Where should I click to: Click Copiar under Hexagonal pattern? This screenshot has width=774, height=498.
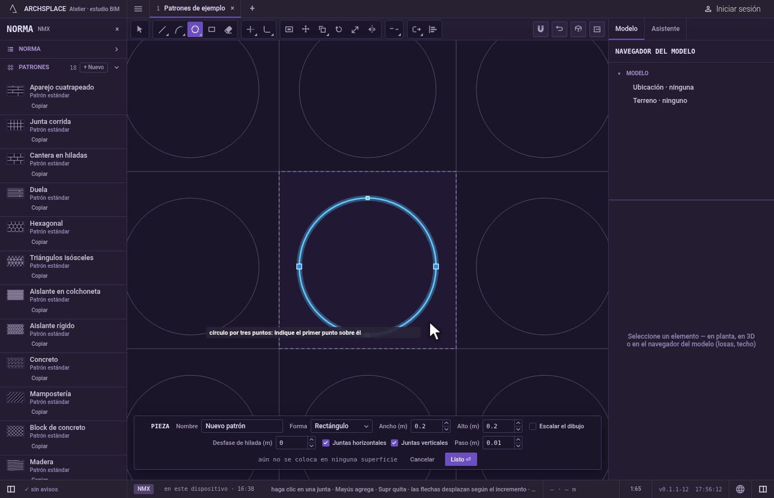click(x=40, y=242)
